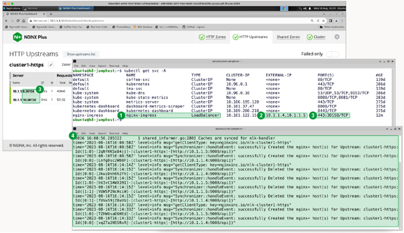Open Search menu in lower terminal
The width and height of the screenshot is (404, 233).
pyautogui.click(x=102, y=133)
